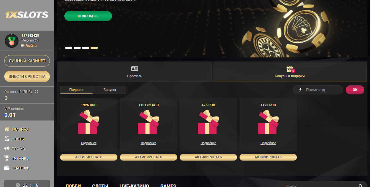Click the 1151.62 RUB gift box icon
The height and width of the screenshot is (187, 376).
point(148,122)
